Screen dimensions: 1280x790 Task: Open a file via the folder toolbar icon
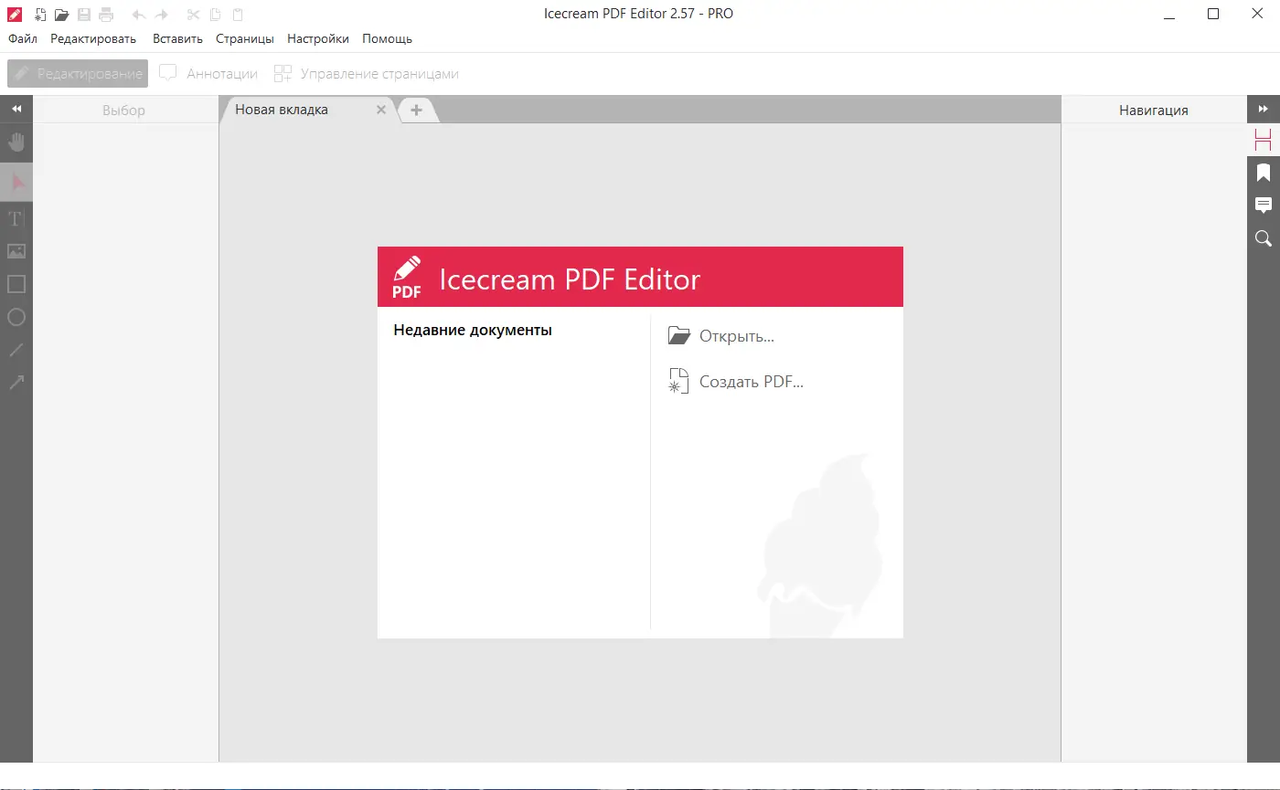click(x=60, y=14)
